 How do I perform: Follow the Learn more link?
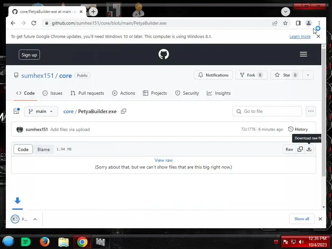point(300,36)
